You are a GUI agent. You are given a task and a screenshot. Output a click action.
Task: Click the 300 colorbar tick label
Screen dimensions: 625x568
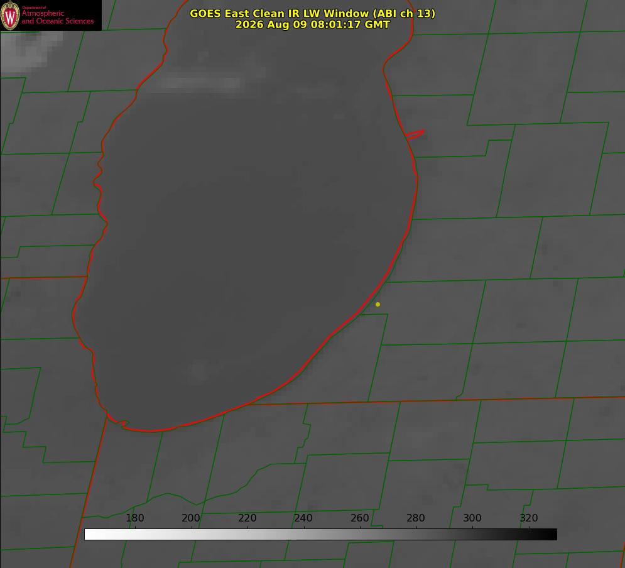(x=472, y=518)
